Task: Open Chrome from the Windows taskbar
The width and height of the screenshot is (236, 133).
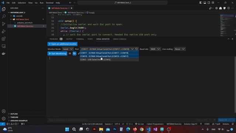Action: (142, 129)
